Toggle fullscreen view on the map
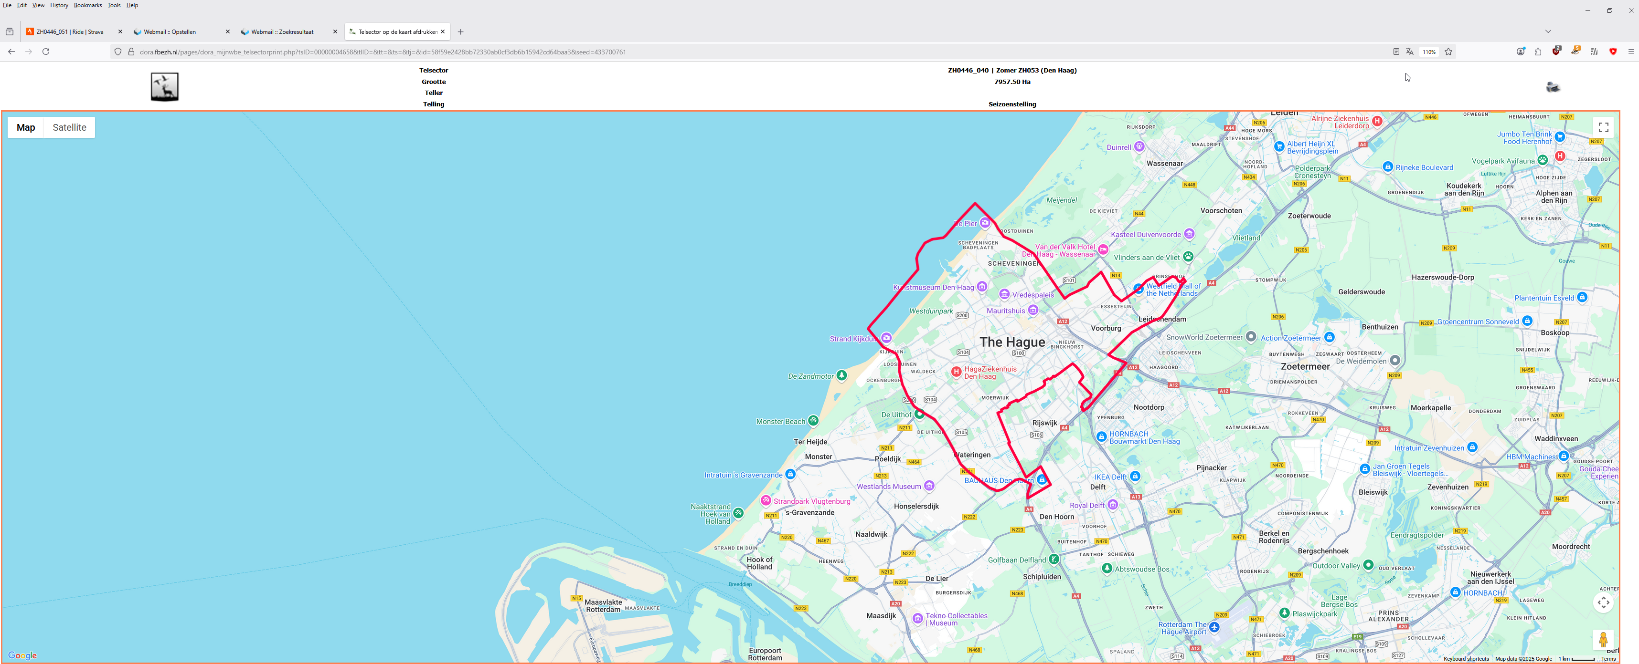 pos(1603,128)
